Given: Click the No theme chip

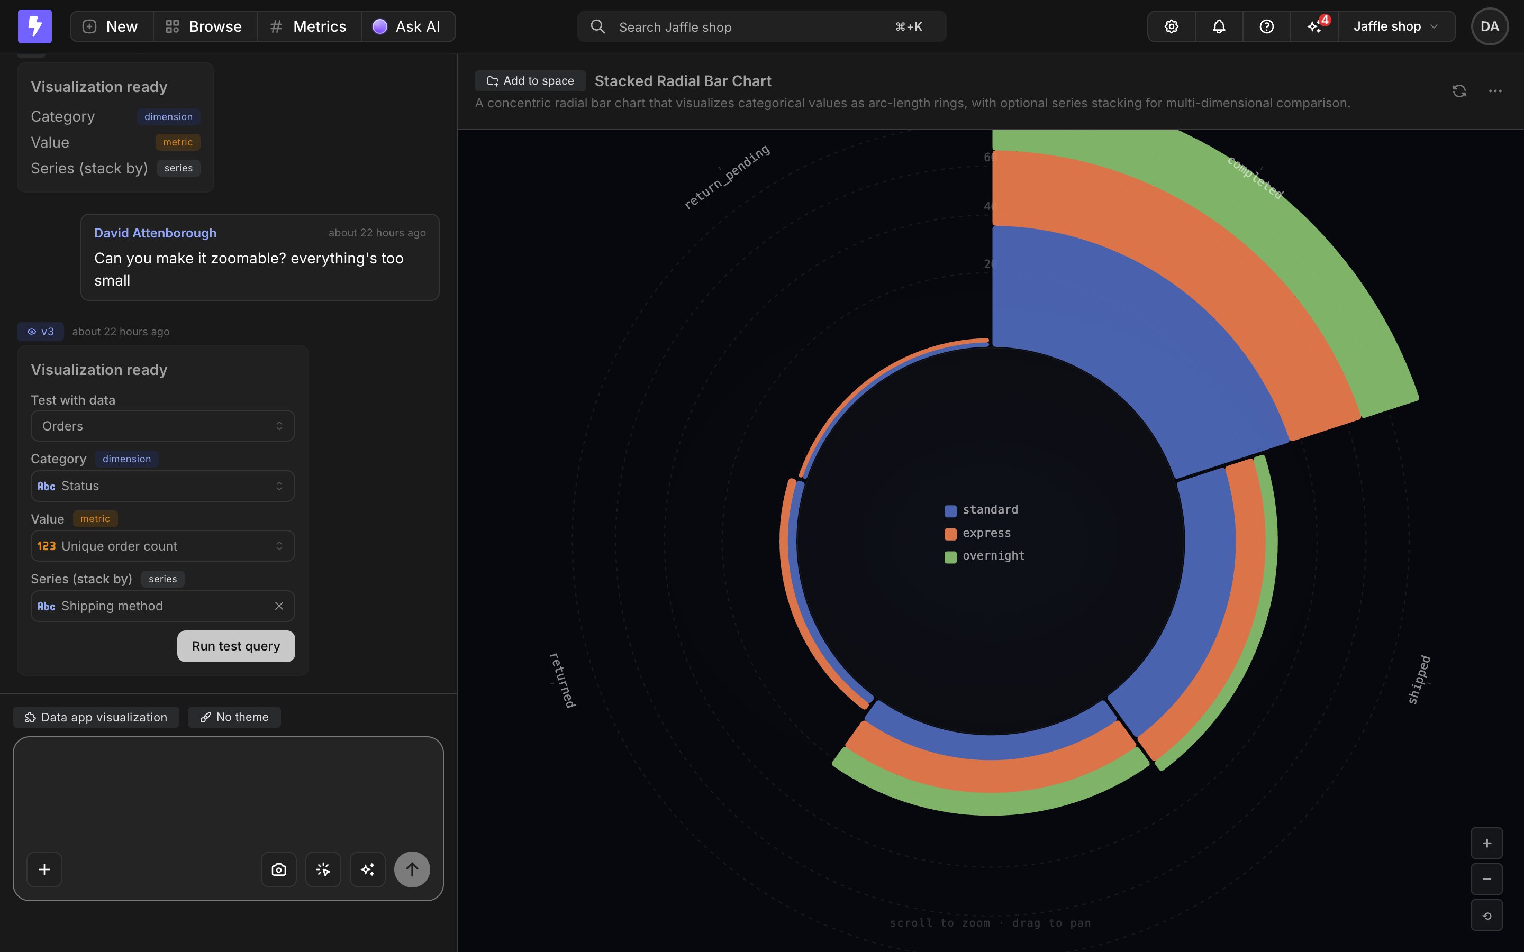Looking at the screenshot, I should pyautogui.click(x=234, y=717).
